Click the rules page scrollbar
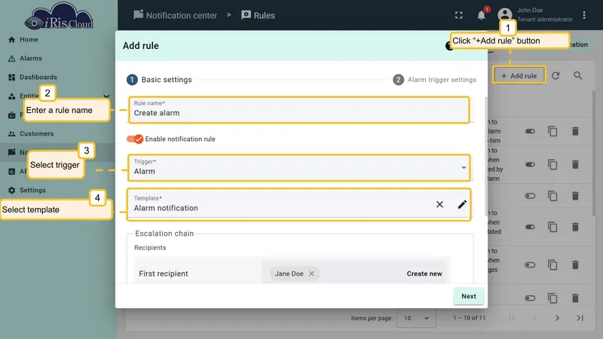 pyautogui.click(x=594, y=154)
